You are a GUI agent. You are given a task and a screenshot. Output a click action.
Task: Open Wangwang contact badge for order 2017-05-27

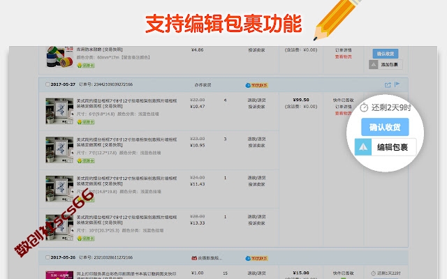pyautogui.click(x=256, y=85)
